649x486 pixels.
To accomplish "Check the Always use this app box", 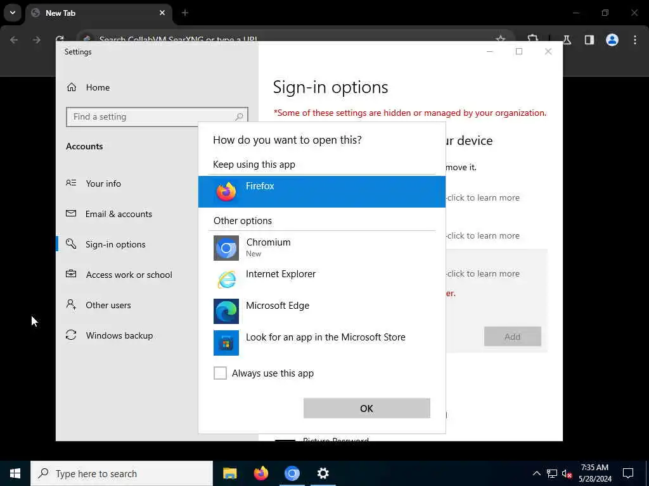I will [x=220, y=373].
